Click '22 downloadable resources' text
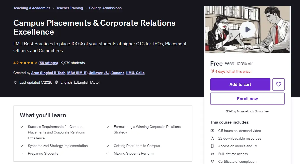The image size is (300, 164). tap(240, 138)
